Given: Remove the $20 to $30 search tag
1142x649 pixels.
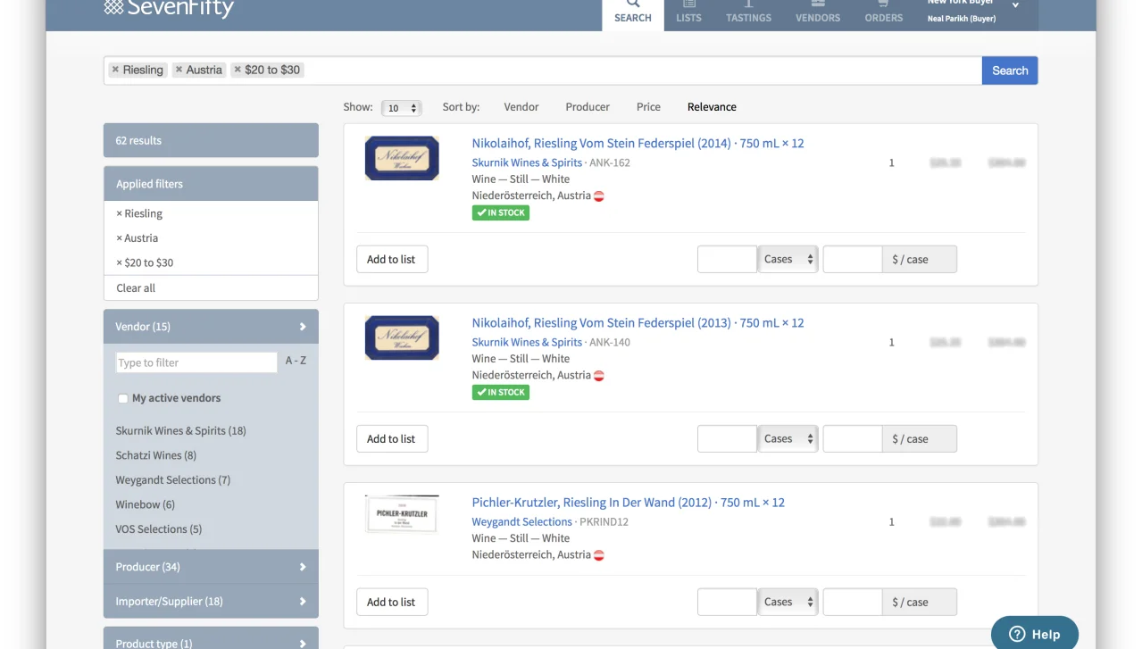Looking at the screenshot, I should tap(237, 70).
